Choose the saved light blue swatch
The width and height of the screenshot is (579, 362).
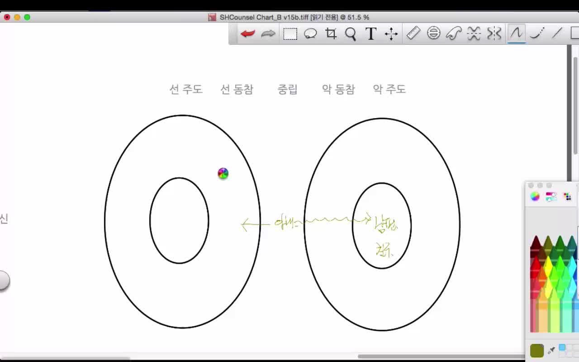click(x=562, y=348)
